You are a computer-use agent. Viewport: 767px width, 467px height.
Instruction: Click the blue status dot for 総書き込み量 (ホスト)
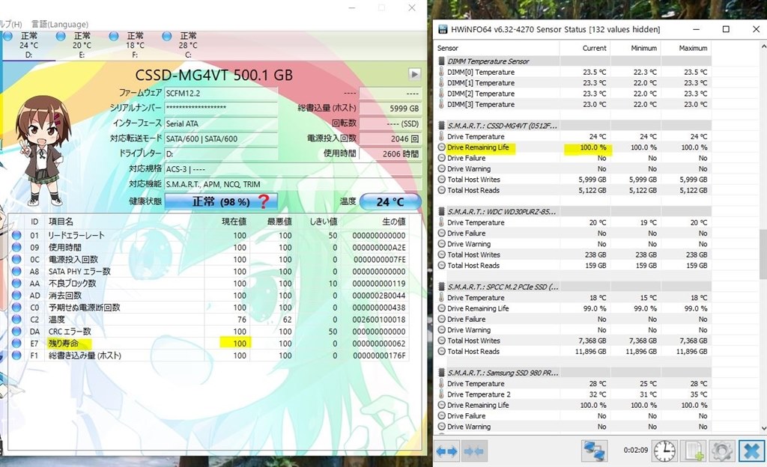(16, 355)
